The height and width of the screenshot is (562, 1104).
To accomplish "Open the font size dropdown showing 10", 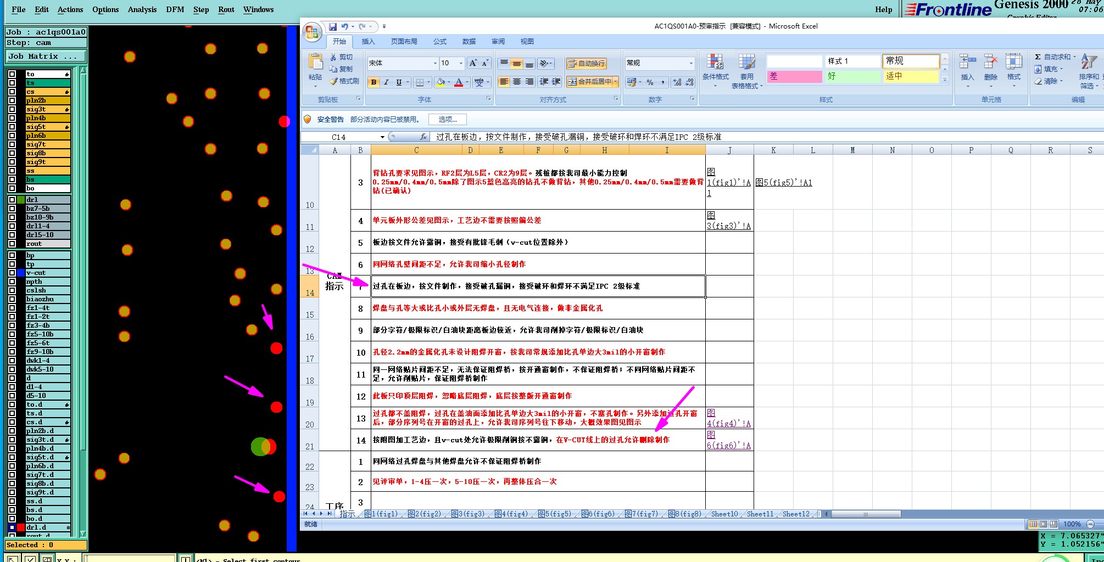I will [x=461, y=63].
